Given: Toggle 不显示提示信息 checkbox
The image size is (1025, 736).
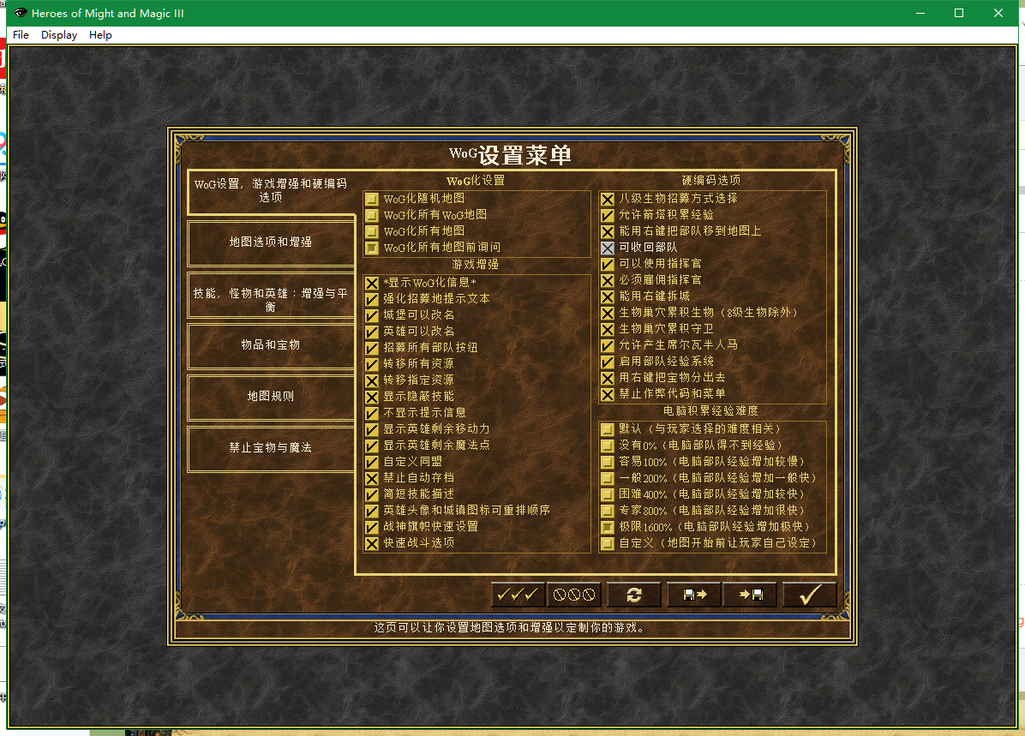Looking at the screenshot, I should 372,413.
